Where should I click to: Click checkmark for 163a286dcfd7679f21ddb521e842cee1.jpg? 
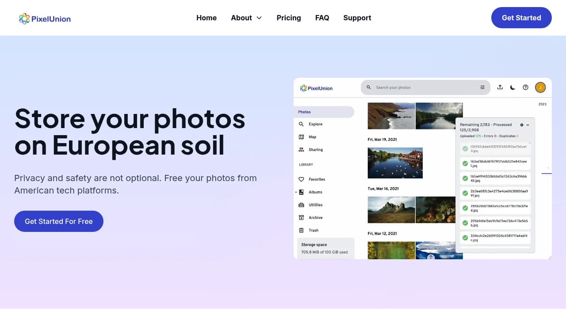[x=465, y=163]
